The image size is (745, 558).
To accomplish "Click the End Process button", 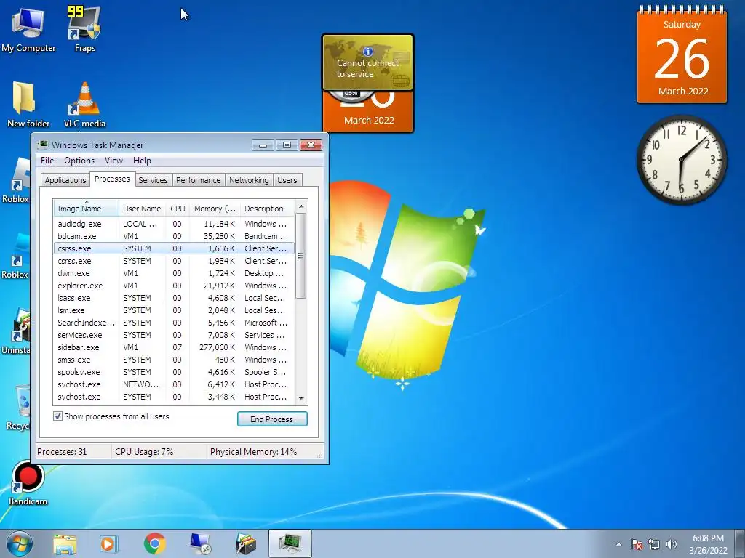I will 272,419.
